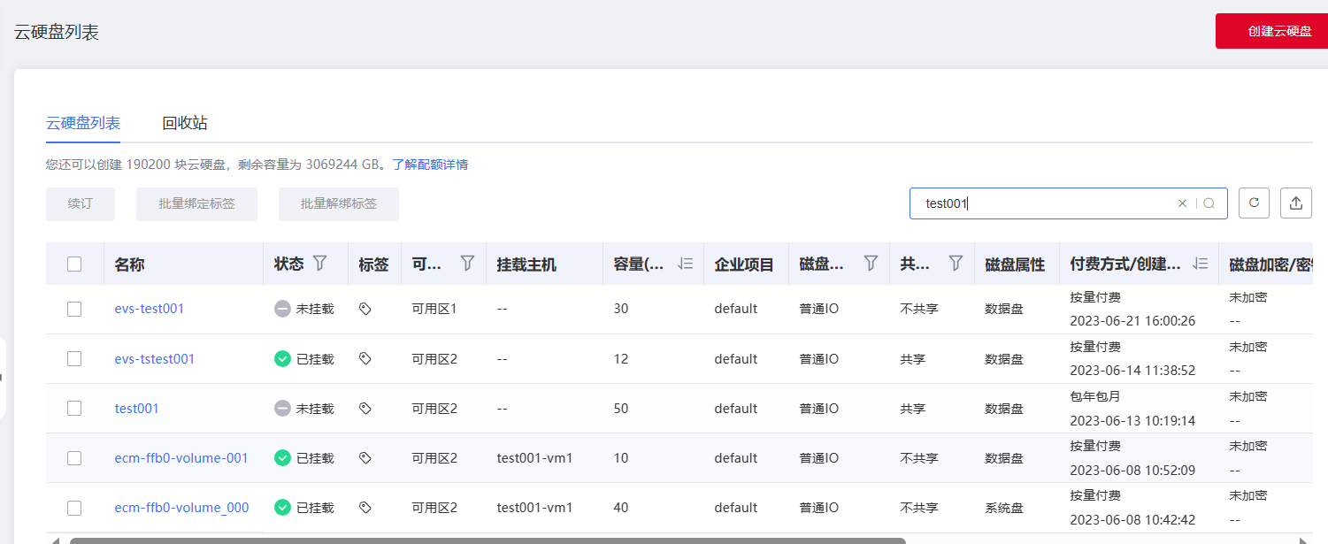Image resolution: width=1328 pixels, height=544 pixels.
Task: Click 2023-06-21 16:00:26 timestamp
Action: coord(1132,320)
